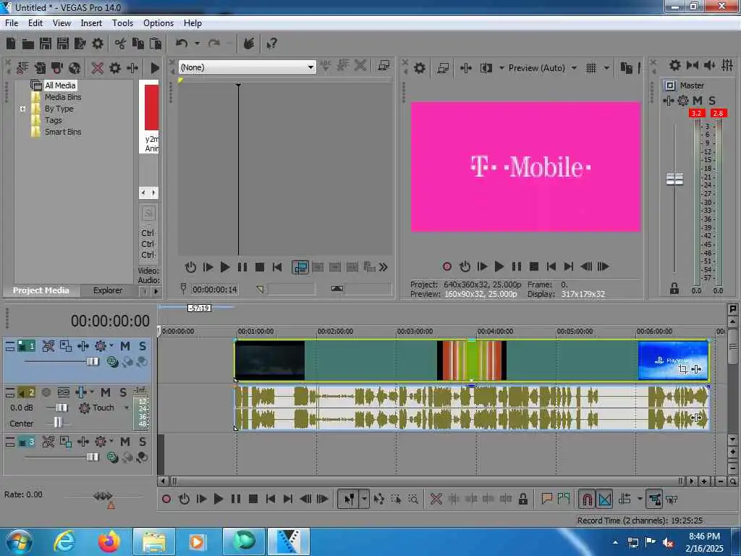Click Capture Video camera icon

point(57,68)
